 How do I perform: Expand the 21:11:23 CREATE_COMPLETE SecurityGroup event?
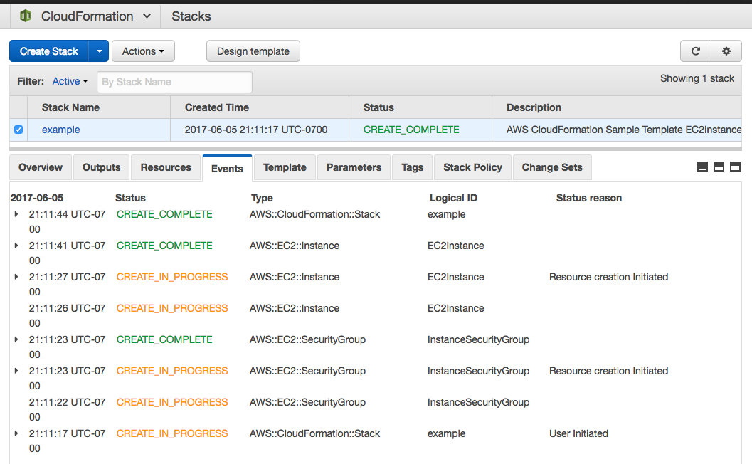(16, 339)
